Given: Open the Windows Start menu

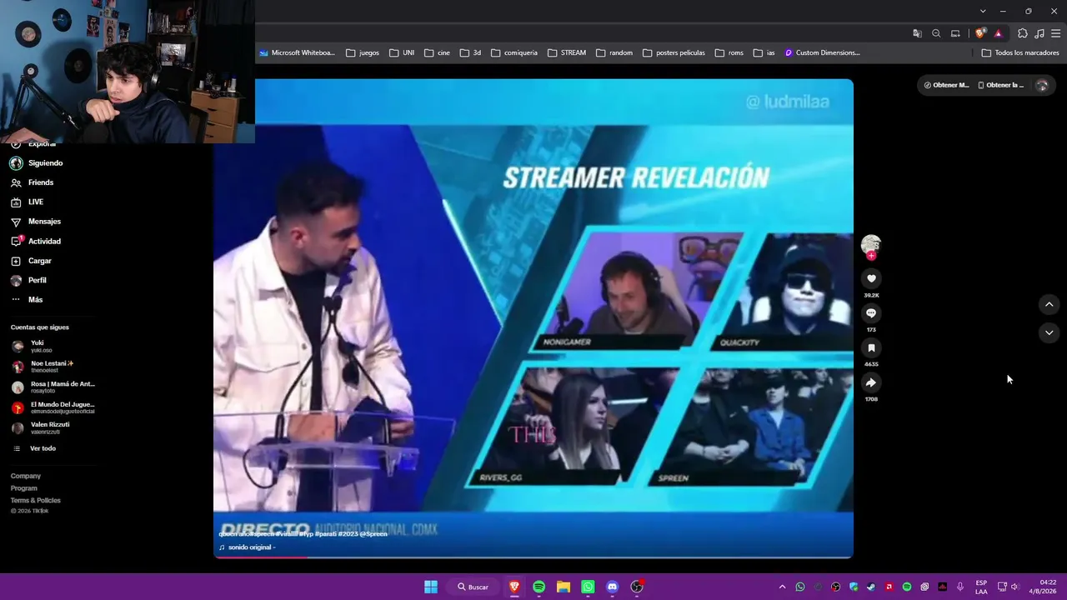Looking at the screenshot, I should coord(431,587).
